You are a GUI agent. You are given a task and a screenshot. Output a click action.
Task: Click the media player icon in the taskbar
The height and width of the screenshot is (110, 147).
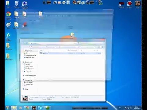point(21,108)
